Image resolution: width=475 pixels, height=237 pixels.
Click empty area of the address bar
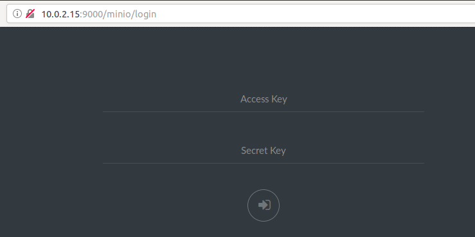point(303,14)
